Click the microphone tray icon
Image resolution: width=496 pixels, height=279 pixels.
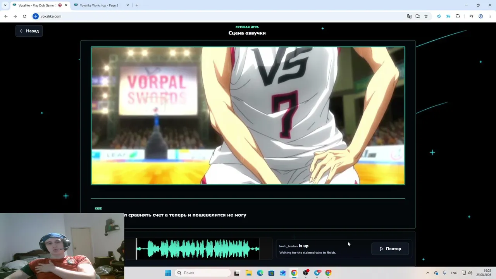(x=444, y=273)
